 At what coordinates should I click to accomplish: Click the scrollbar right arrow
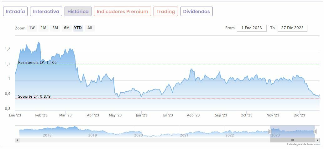click(x=317, y=140)
